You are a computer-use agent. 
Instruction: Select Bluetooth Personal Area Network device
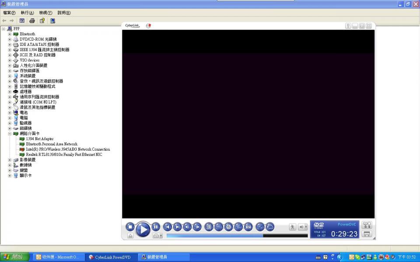point(52,144)
